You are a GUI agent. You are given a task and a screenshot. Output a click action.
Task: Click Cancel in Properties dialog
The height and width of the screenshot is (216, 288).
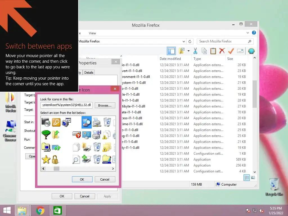tap(84, 196)
